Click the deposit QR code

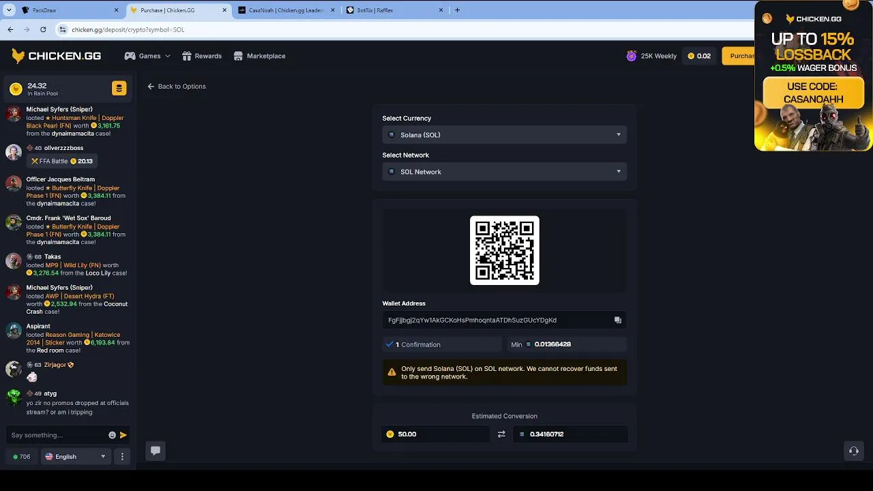505,250
